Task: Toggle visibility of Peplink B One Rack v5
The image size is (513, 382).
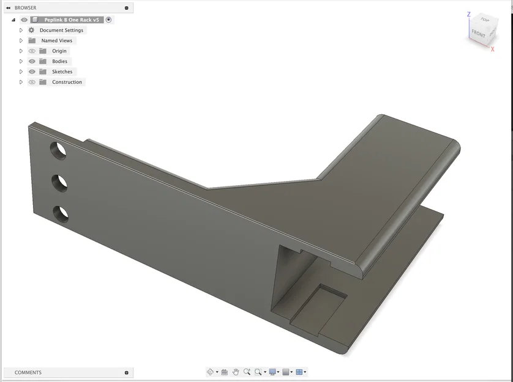Action: [x=24, y=19]
